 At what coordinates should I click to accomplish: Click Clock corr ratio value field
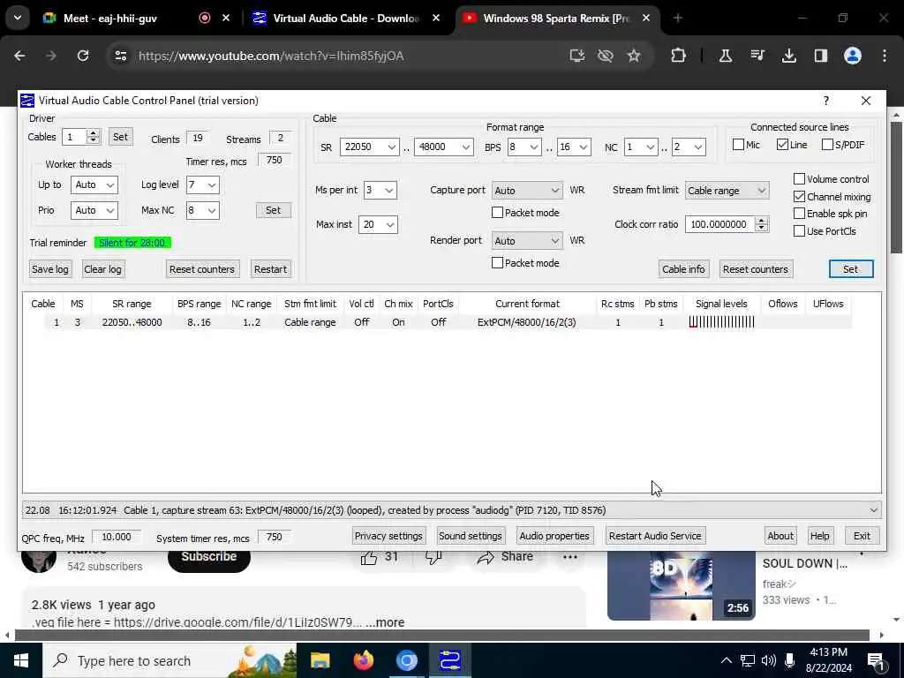pos(719,224)
